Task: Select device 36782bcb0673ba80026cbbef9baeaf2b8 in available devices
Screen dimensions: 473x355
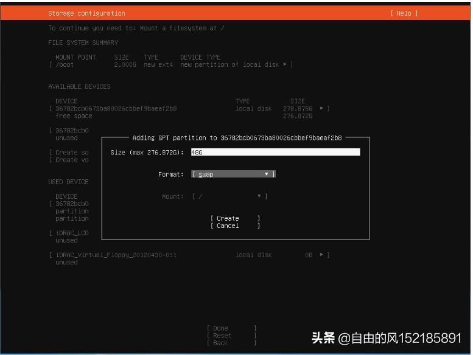Action: coord(116,108)
